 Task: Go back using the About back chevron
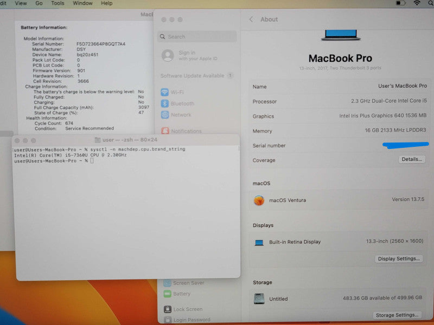pos(251,19)
